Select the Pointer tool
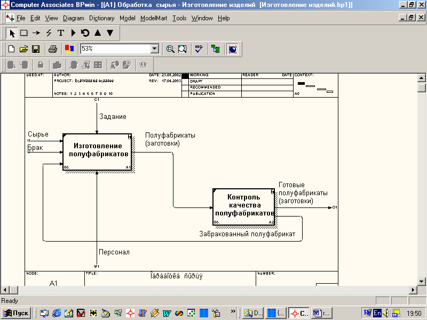 click(12, 33)
